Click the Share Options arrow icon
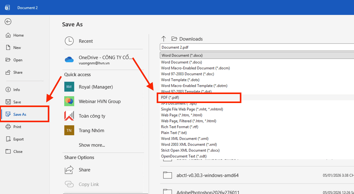 click(69, 170)
